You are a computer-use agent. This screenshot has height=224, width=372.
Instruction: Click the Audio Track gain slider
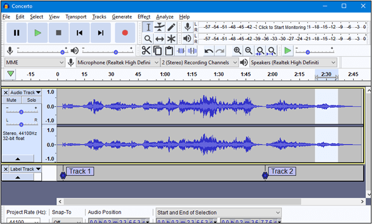point(21,111)
